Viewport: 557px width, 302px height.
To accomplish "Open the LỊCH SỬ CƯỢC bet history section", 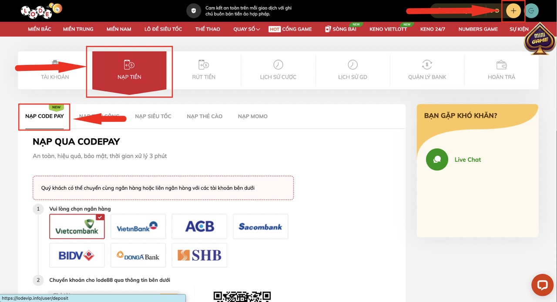I will [x=278, y=70].
